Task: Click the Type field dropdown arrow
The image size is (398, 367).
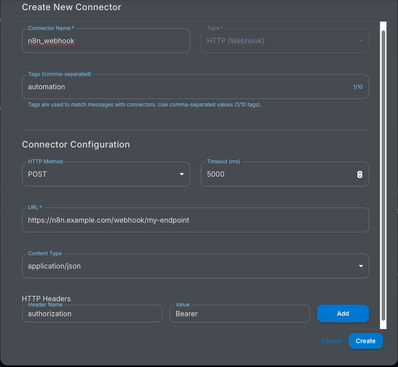Action: [x=362, y=40]
